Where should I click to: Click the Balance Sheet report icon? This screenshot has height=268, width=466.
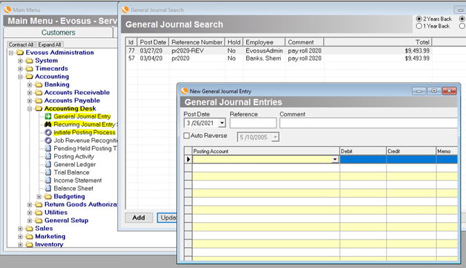(48, 188)
